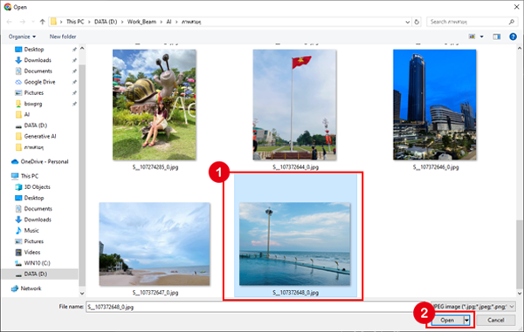Open the Music folder

pos(31,230)
